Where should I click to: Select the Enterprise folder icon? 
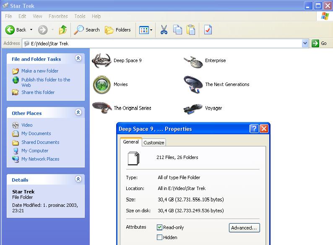(193, 61)
